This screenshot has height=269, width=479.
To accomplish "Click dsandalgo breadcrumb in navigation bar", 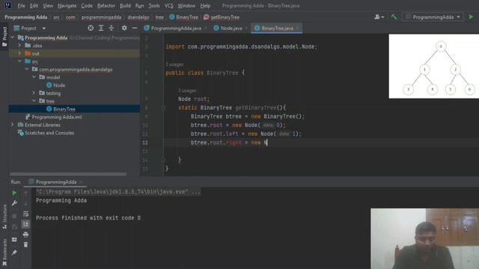I will [138, 17].
